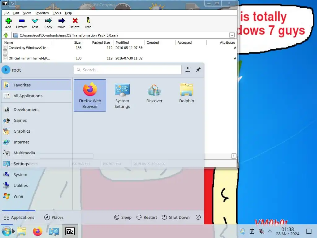The width and height of the screenshot is (317, 238).
Task: Open System Settings taskbar icon
Action: 54,231
